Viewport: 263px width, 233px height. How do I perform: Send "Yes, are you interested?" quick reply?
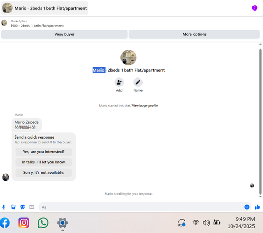tap(44, 152)
